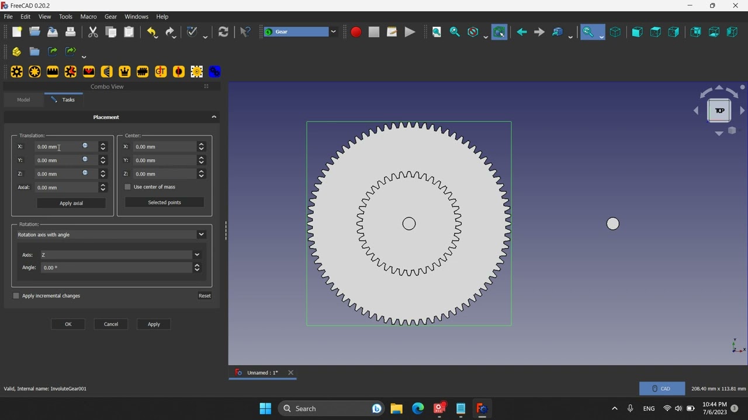Click the blue gear connector icon
748x420 pixels.
coord(214,71)
